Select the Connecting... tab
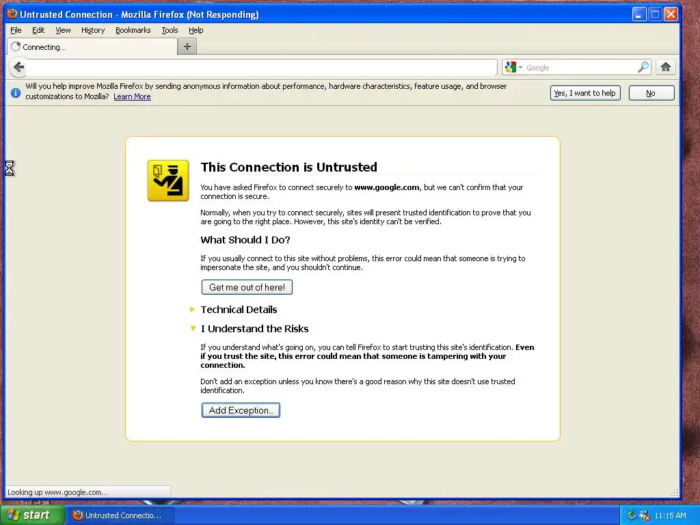 click(x=92, y=47)
